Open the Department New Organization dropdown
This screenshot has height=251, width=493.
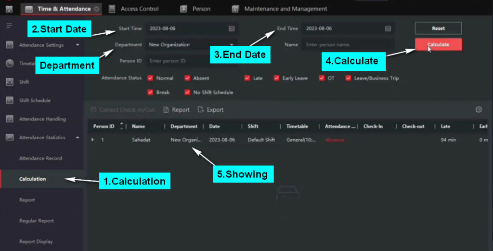coord(191,45)
